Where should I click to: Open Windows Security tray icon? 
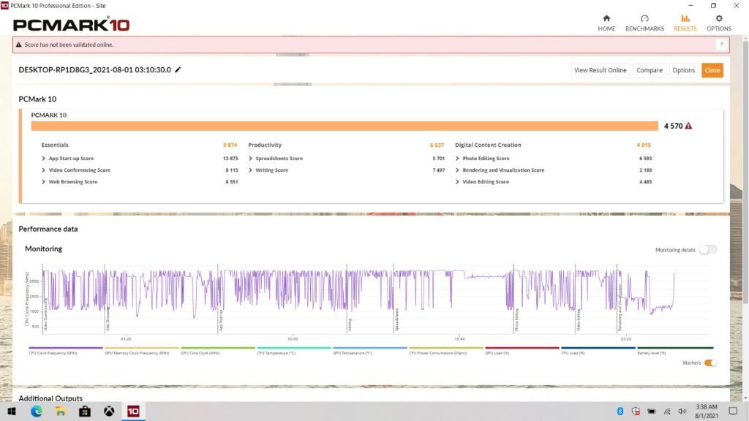pos(636,411)
